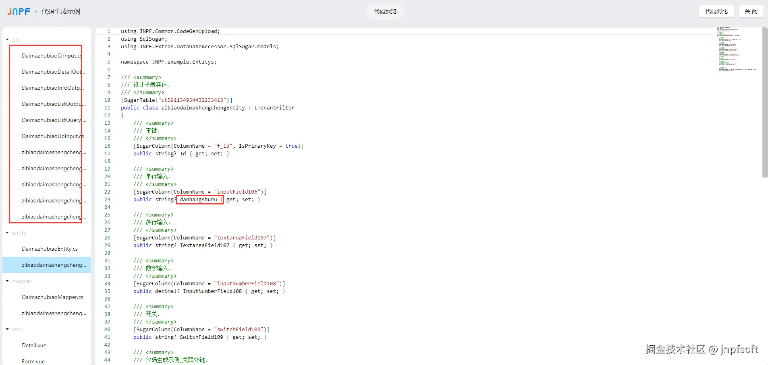The height and width of the screenshot is (365, 768).
Task: Click the JNPF logo
Action: click(x=19, y=11)
